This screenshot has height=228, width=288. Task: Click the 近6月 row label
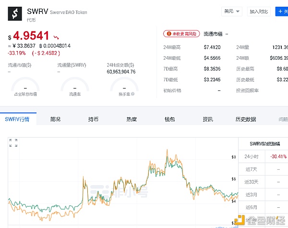coord(251,207)
